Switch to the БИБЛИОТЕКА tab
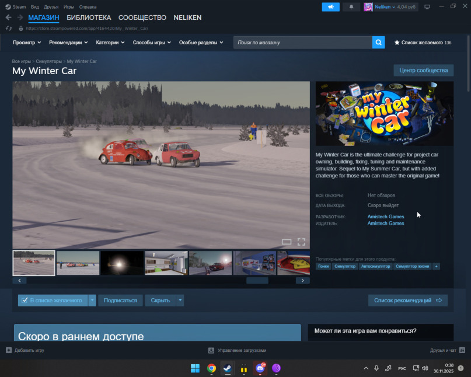This screenshot has width=471, height=377. 89,18
